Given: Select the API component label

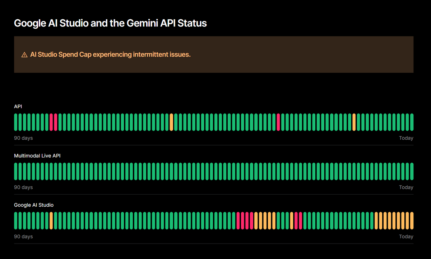Looking at the screenshot, I should tap(18, 106).
